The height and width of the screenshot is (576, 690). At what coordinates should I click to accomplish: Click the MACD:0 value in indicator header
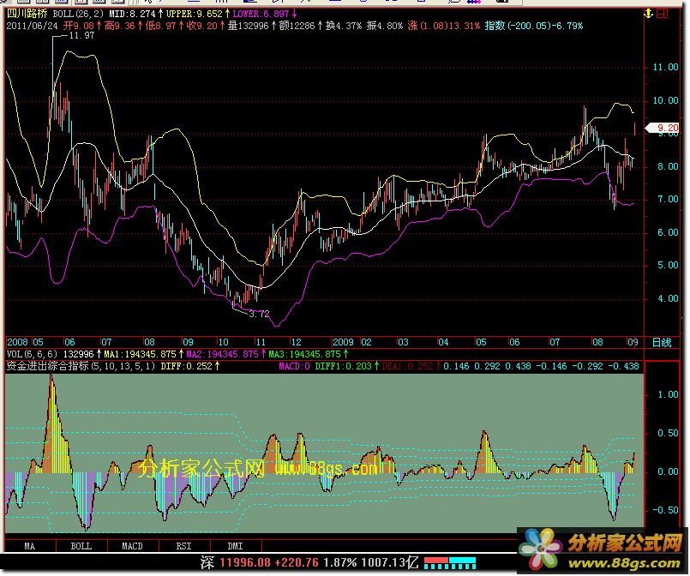(294, 366)
